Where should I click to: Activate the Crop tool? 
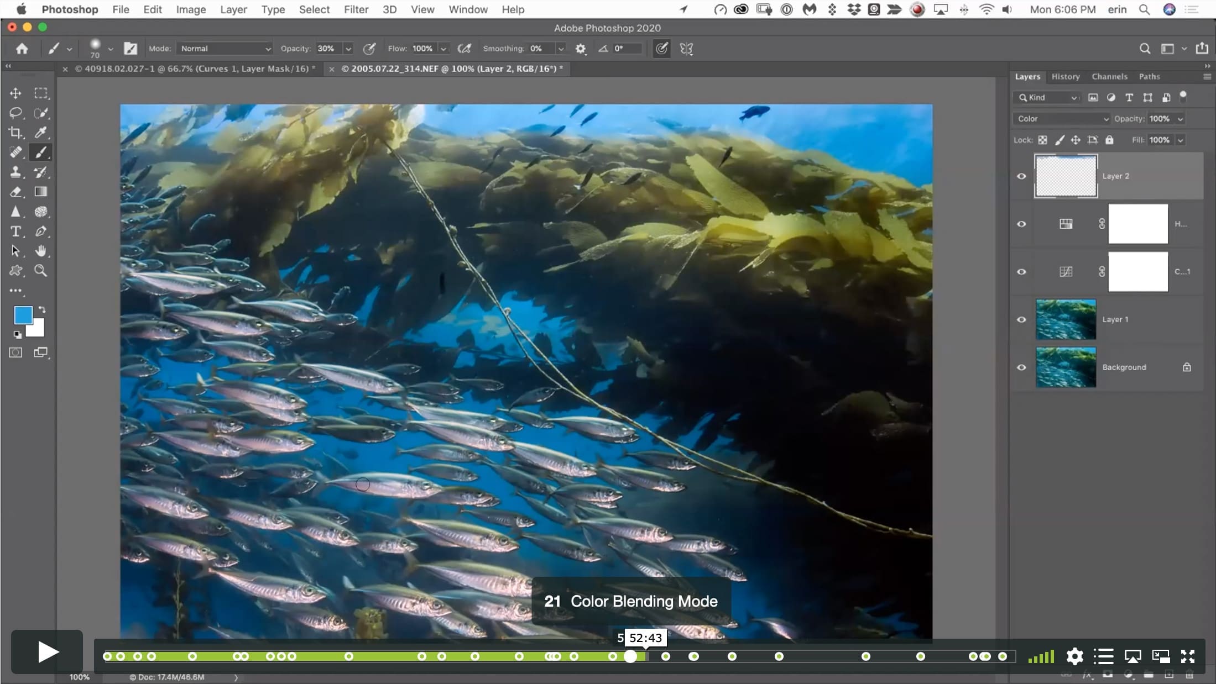pos(15,133)
